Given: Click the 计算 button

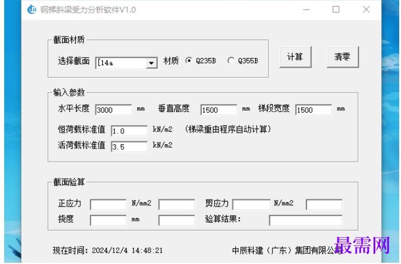Looking at the screenshot, I should click(296, 57).
